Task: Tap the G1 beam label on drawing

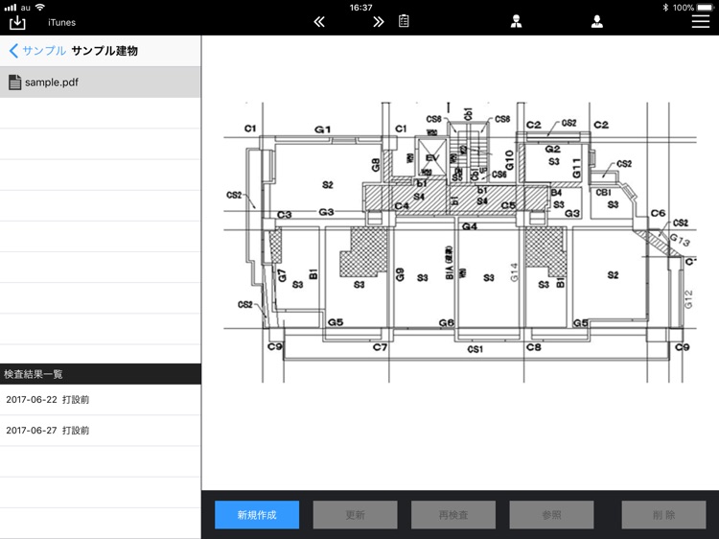Action: (322, 129)
